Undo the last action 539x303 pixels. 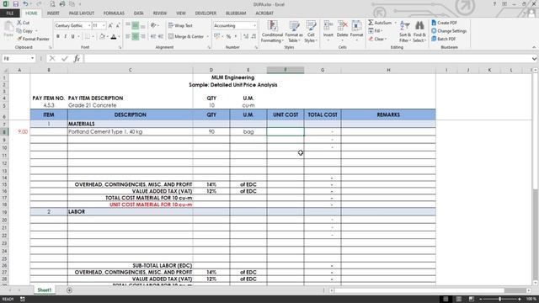click(25, 4)
